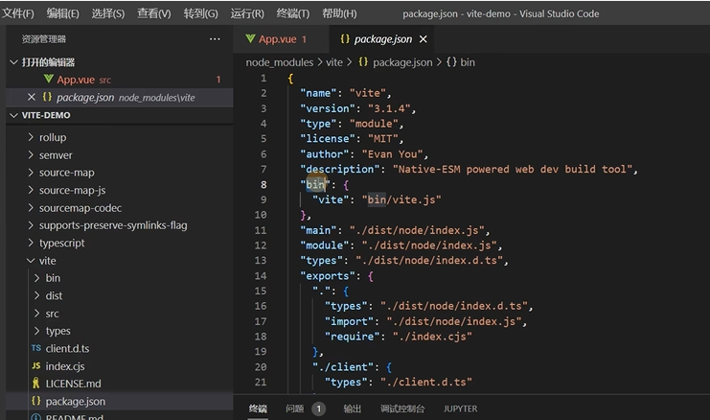Click "bin/vite.js" value on line 9
This screenshot has height=420, width=710.
point(401,199)
